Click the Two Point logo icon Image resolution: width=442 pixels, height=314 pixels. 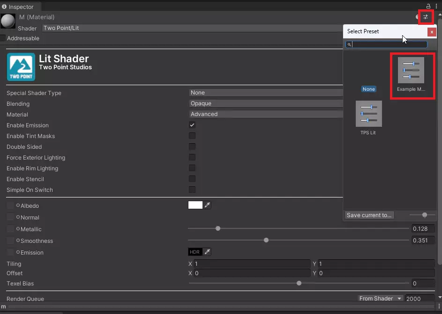tap(21, 67)
